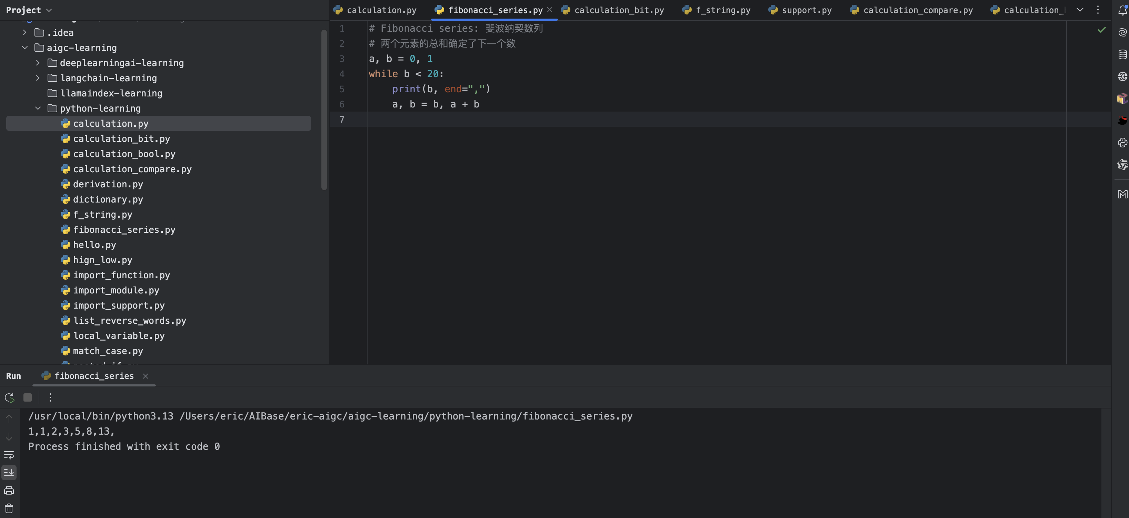The height and width of the screenshot is (518, 1129).
Task: Open the Python Packages tool window icon
Action: point(1122,142)
